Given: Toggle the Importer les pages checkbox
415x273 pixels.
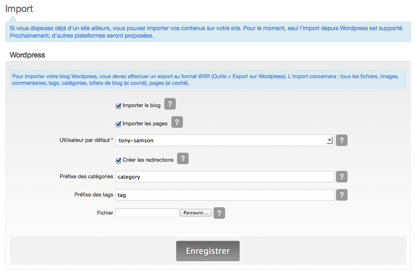Looking at the screenshot, I should pyautogui.click(x=118, y=124).
